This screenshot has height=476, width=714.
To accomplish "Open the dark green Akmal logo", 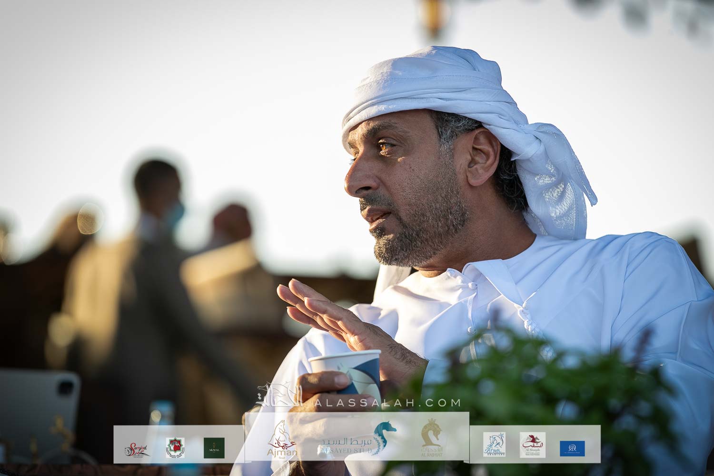I will pyautogui.click(x=214, y=447).
